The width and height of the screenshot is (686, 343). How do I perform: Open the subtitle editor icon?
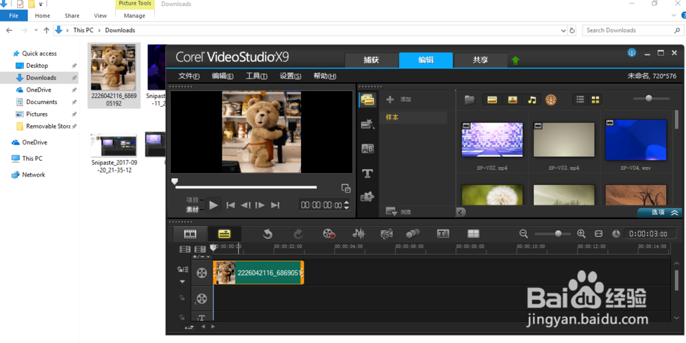[x=443, y=234]
